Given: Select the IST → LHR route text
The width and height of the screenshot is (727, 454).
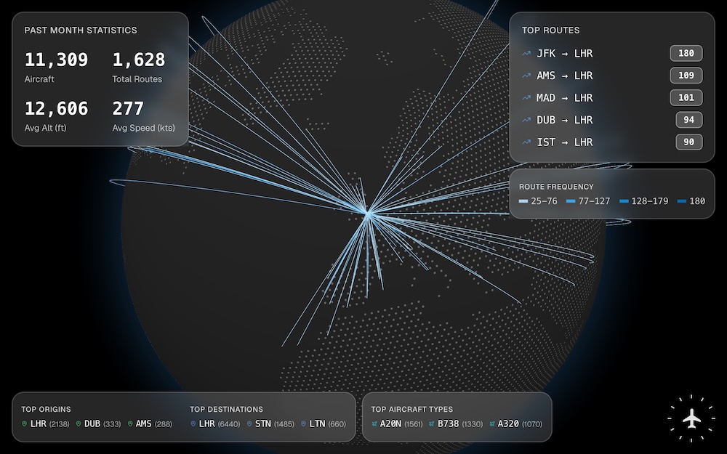Looking at the screenshot, I should pos(564,142).
